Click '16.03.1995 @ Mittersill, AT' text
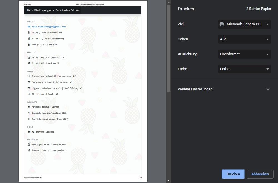Viewport: 278px width, 183px height. [49, 57]
